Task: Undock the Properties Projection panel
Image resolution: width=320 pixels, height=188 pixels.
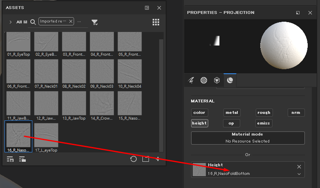Action: 298,13
